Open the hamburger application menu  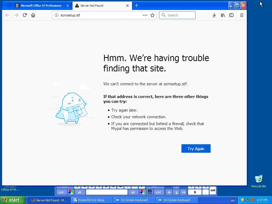242,15
